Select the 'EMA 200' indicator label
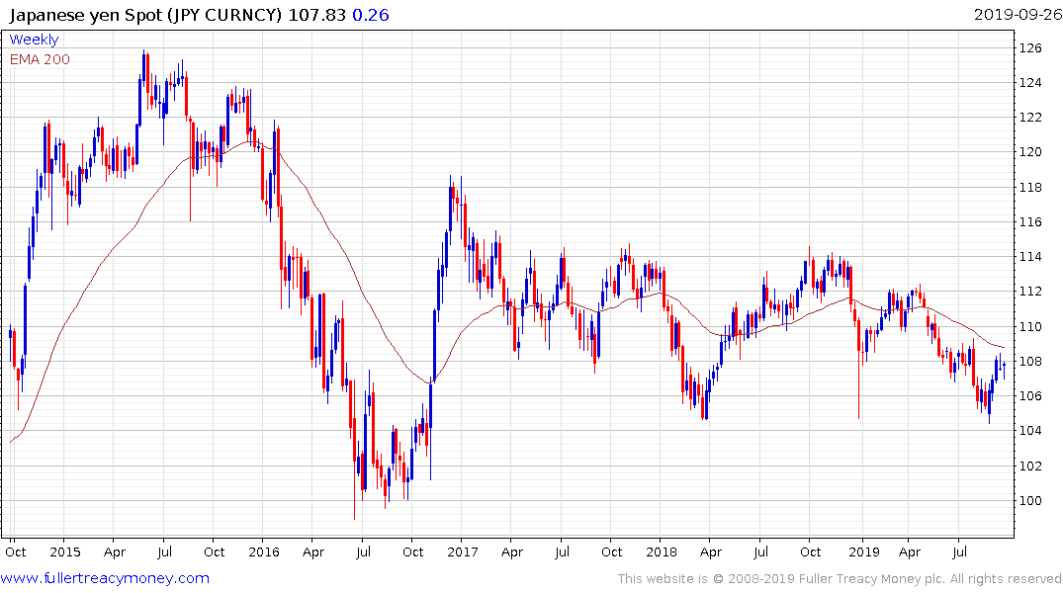The width and height of the screenshot is (1063, 593). point(40,59)
